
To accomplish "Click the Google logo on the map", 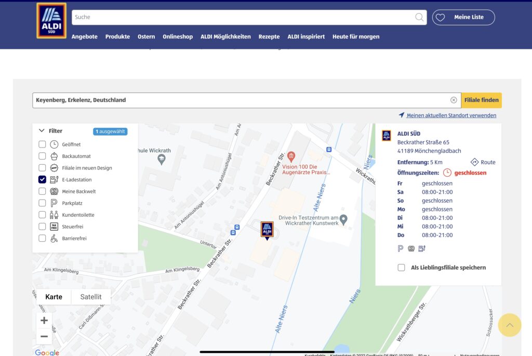I will [47, 352].
